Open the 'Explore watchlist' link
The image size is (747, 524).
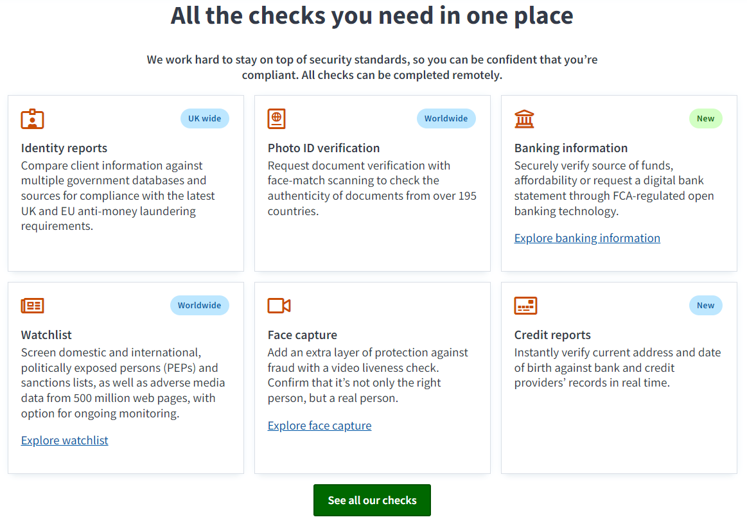(x=64, y=440)
